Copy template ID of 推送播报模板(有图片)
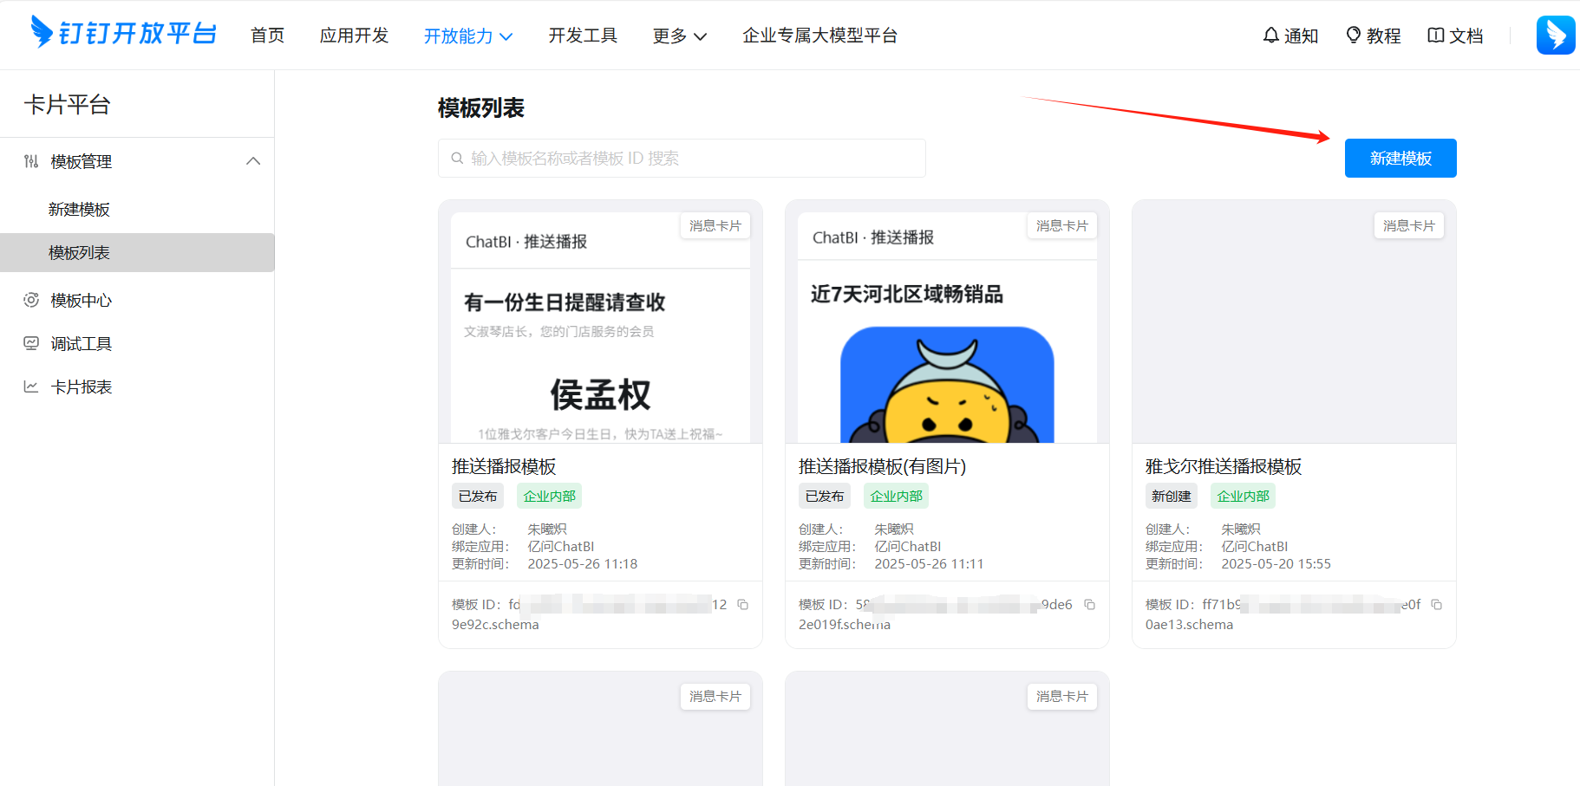 coord(1090,605)
